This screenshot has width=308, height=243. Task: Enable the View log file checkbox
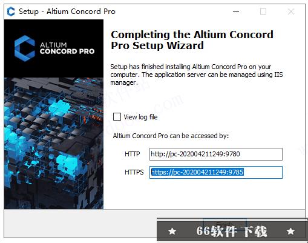coord(117,117)
